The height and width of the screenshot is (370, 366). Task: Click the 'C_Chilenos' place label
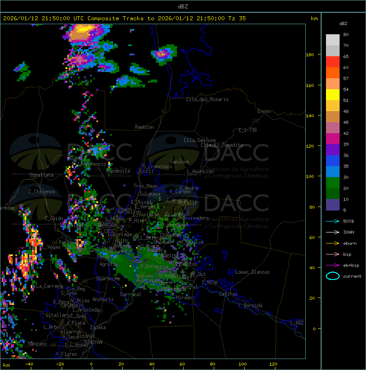(x=42, y=192)
